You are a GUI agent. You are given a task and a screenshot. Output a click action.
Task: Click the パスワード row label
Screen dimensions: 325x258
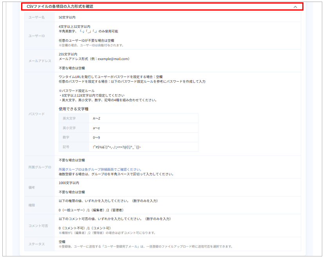coord(36,114)
